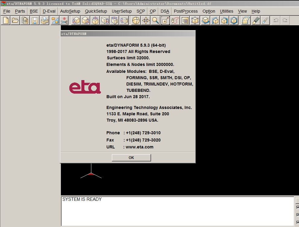Click the coordinate axis triad in viewport
The width and height of the screenshot is (299, 227).
[91, 171]
